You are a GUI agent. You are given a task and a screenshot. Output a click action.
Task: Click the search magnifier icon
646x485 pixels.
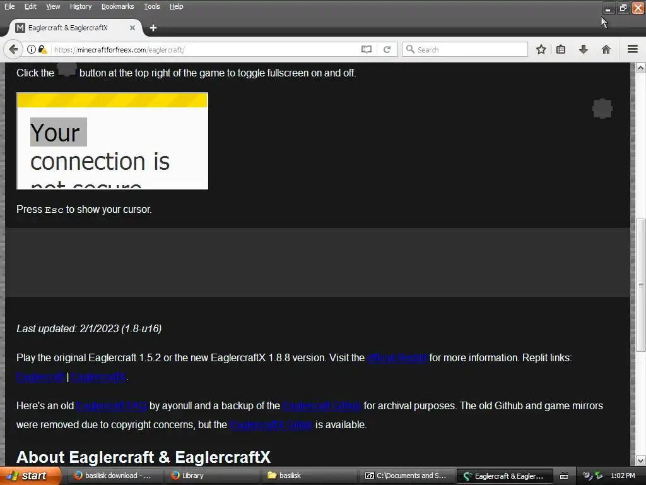click(410, 49)
